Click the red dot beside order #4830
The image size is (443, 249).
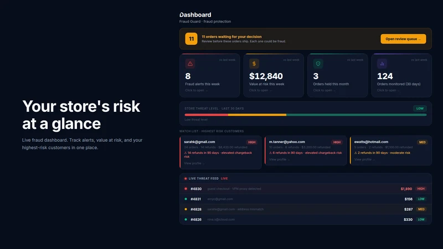[x=186, y=189]
